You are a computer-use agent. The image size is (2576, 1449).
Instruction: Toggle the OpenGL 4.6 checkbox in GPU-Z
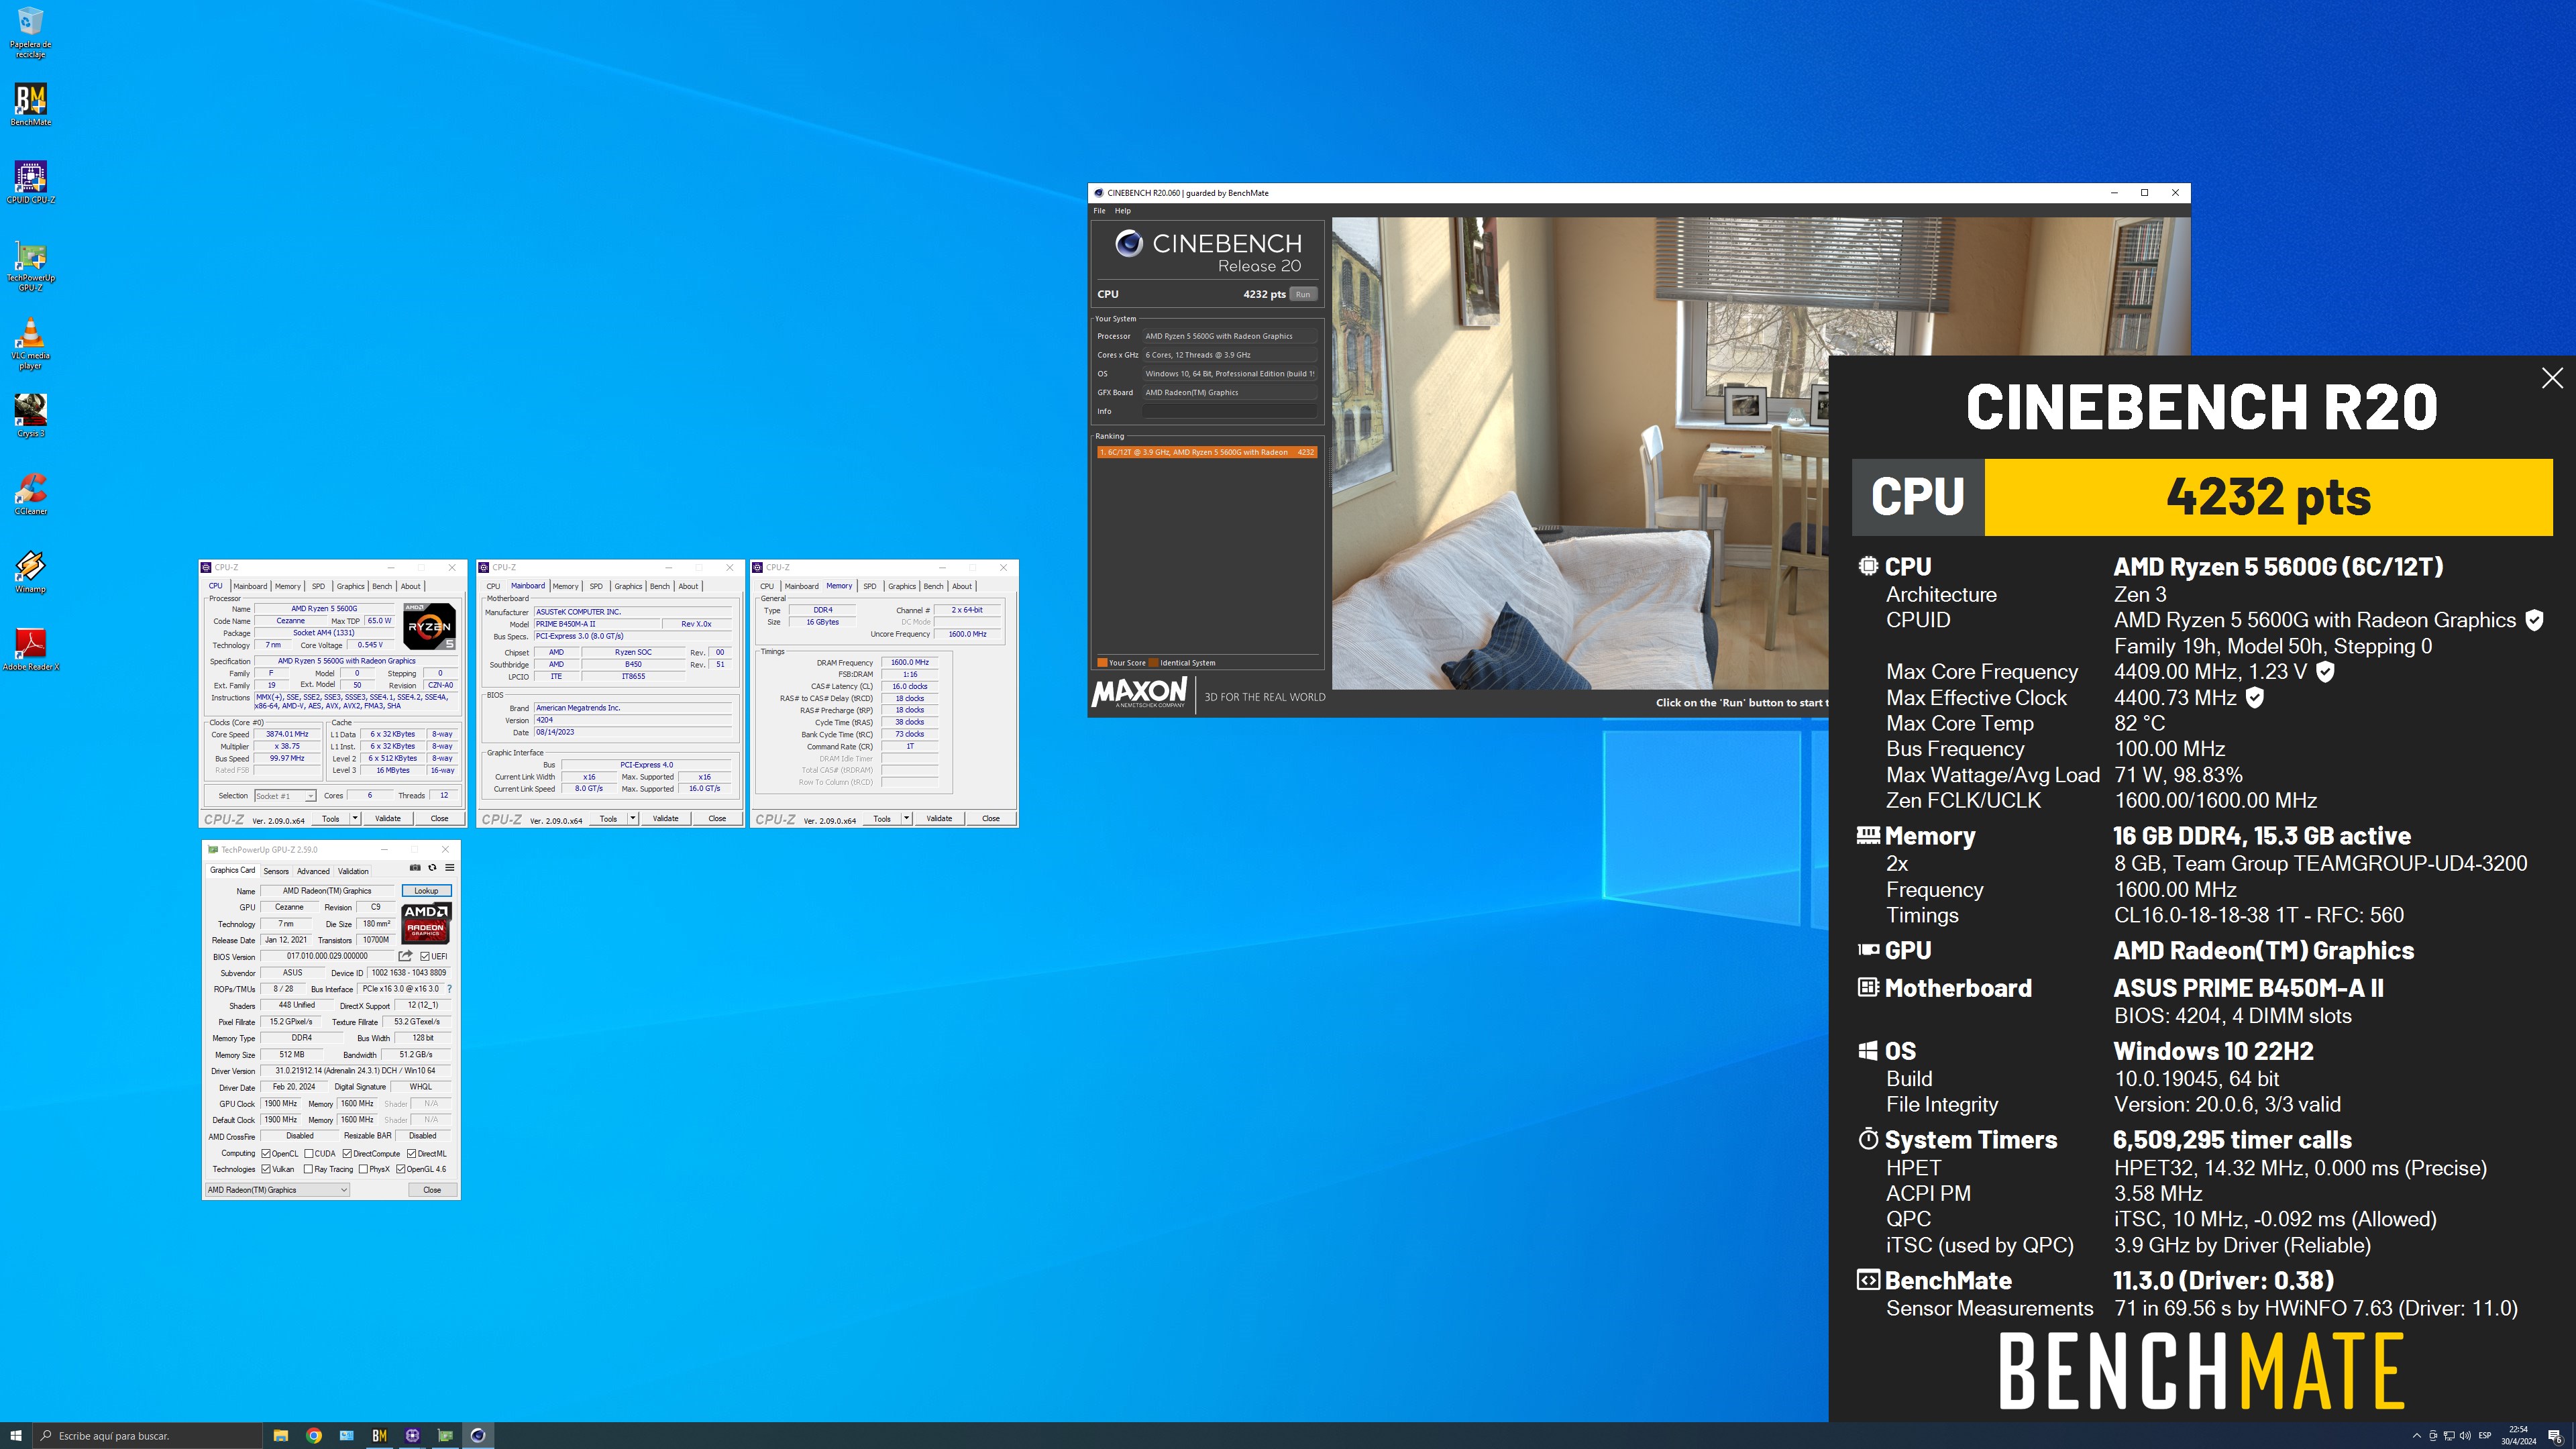(x=400, y=1169)
